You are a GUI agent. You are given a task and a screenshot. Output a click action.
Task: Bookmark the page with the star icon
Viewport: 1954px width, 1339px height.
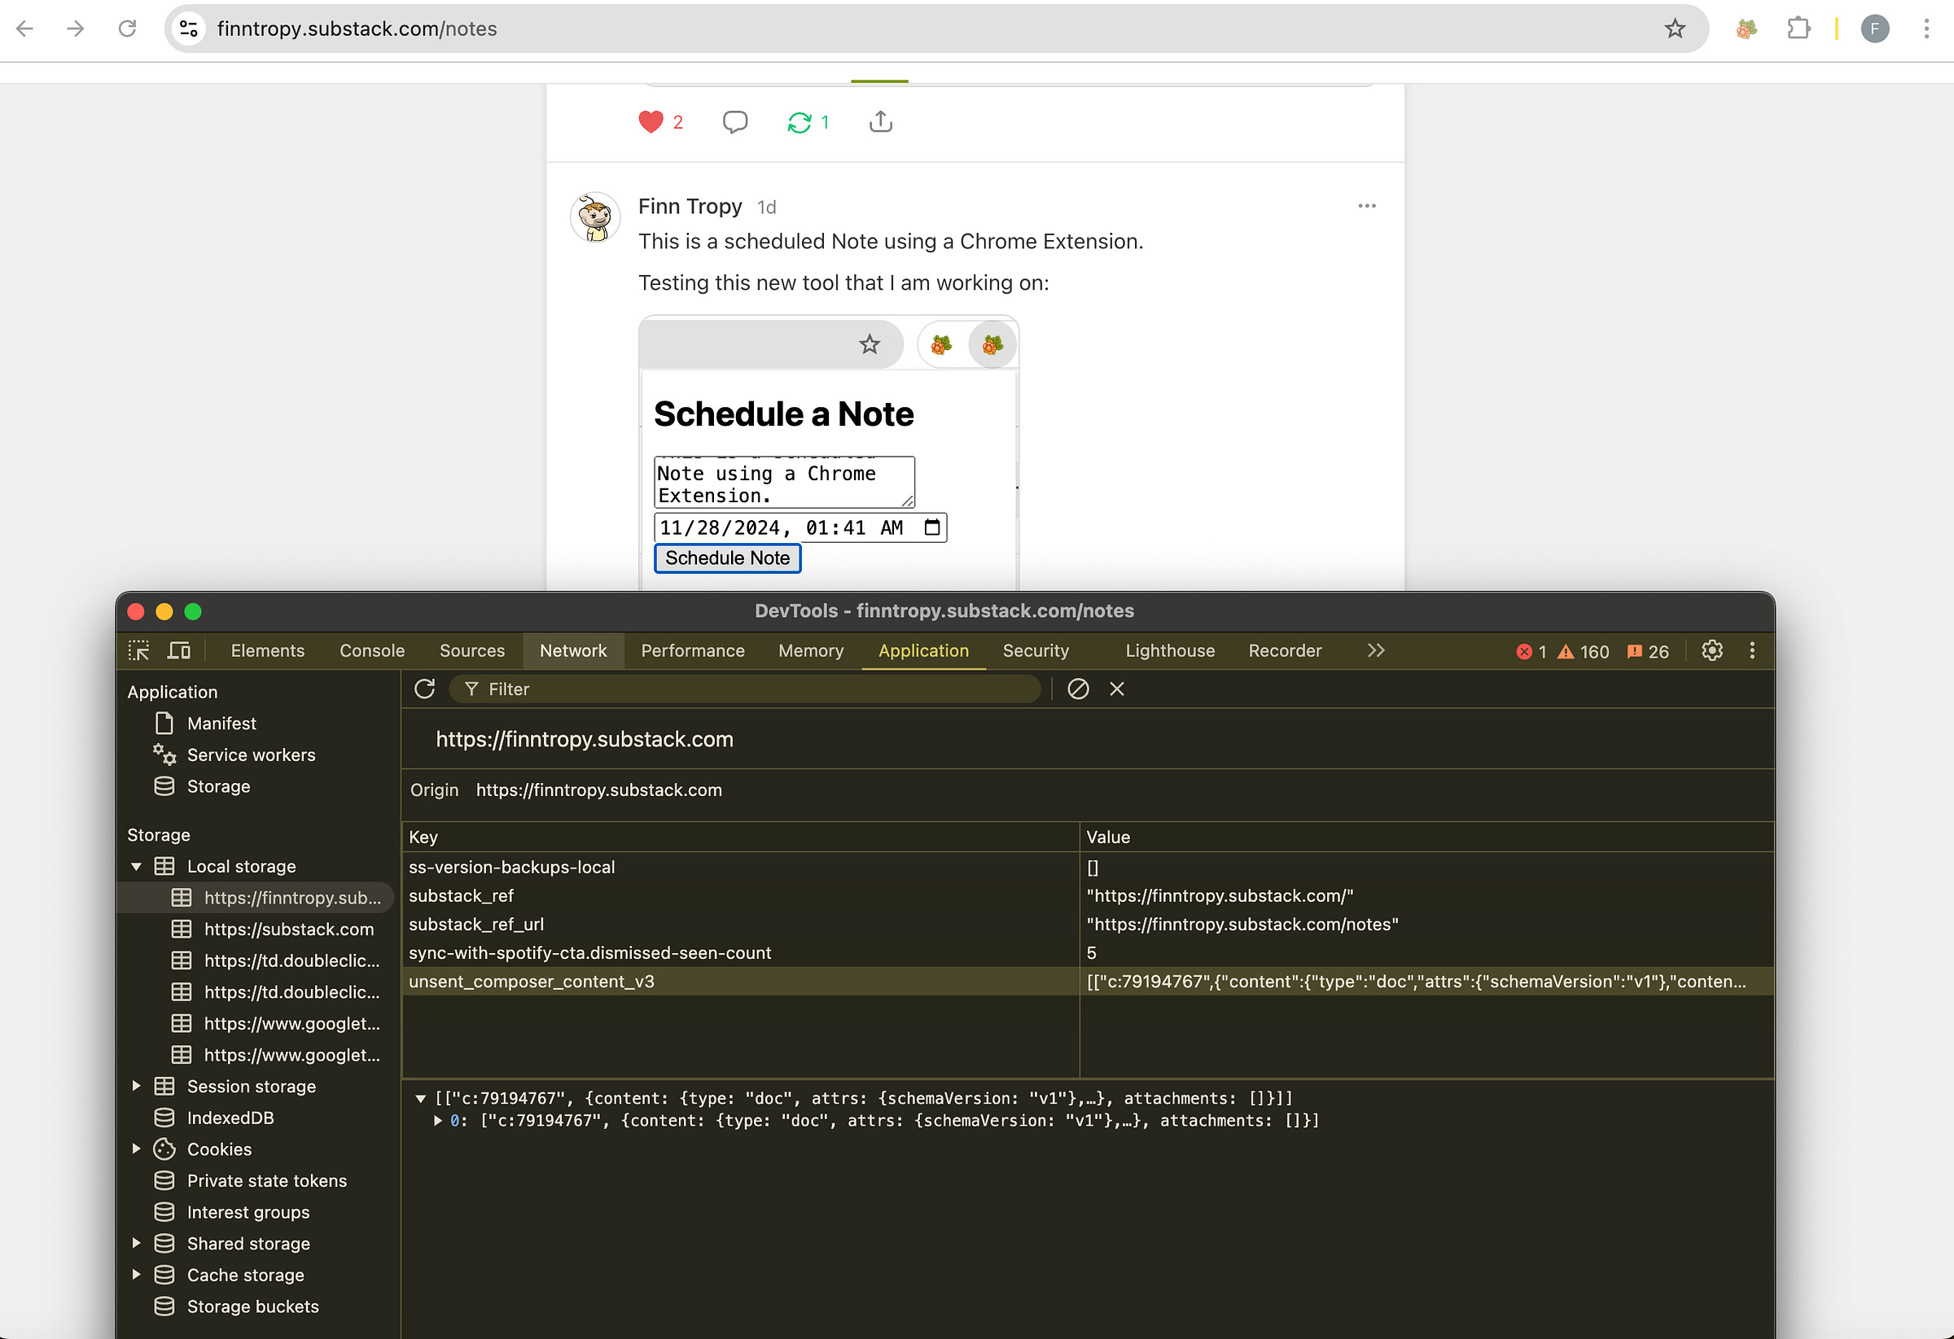(1675, 28)
